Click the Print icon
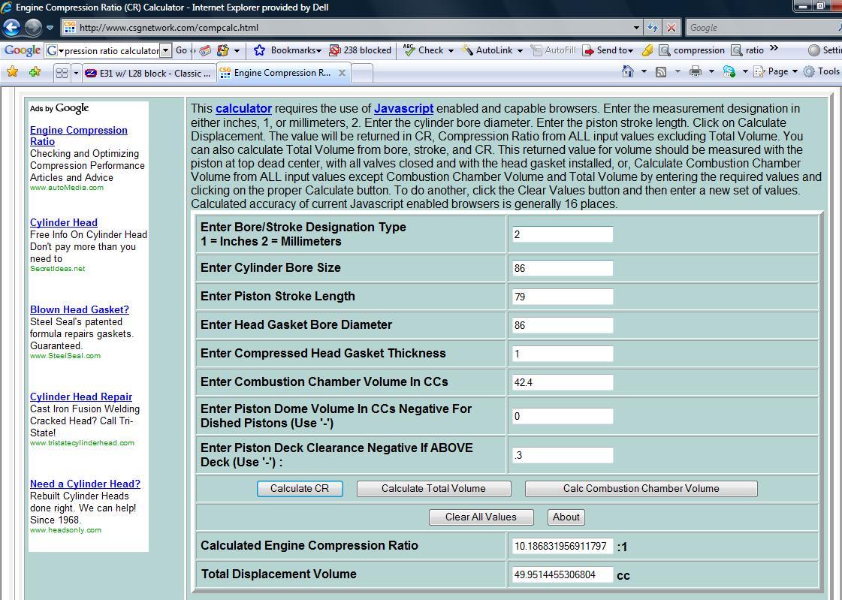 pyautogui.click(x=696, y=71)
